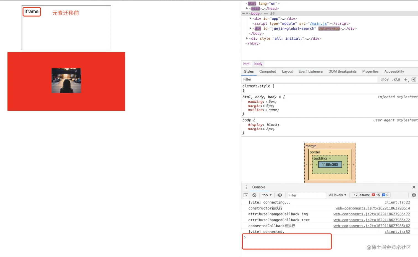Open the Layout tab
The width and height of the screenshot is (418, 257).
click(287, 71)
